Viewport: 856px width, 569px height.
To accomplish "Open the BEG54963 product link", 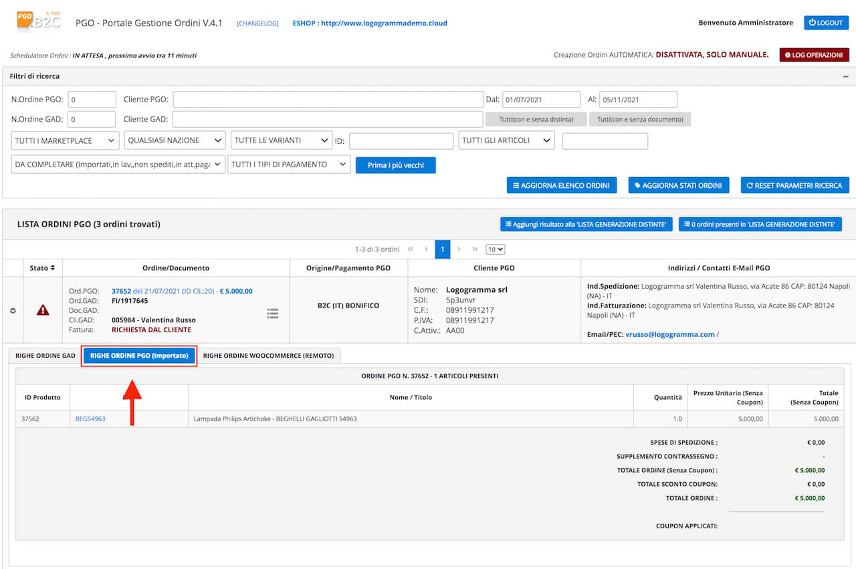I will point(90,419).
